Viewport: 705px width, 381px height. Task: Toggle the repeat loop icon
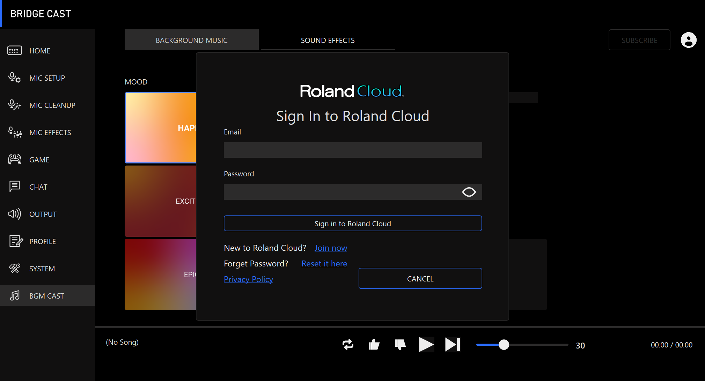[348, 345]
